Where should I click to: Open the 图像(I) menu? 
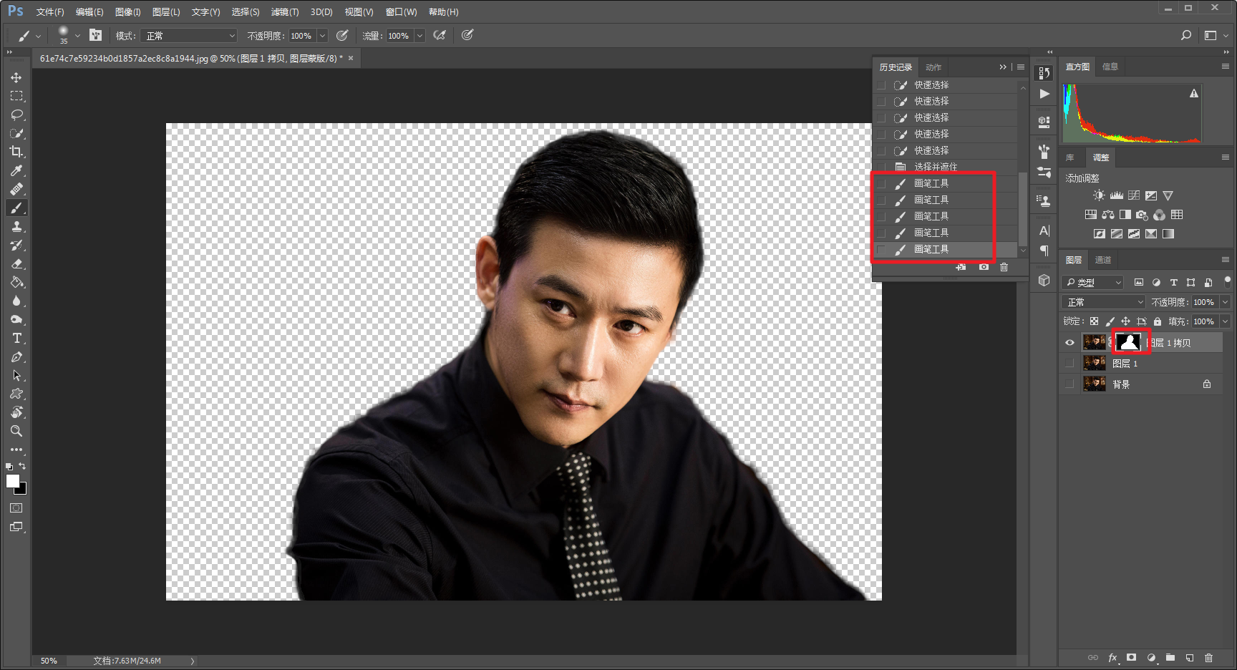[128, 12]
